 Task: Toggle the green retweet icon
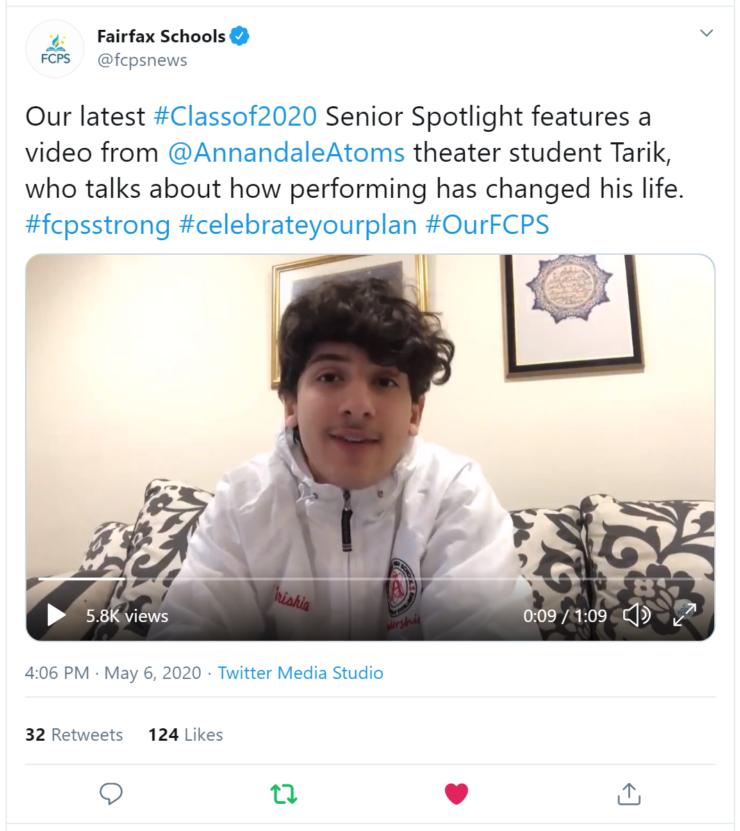pos(283,793)
